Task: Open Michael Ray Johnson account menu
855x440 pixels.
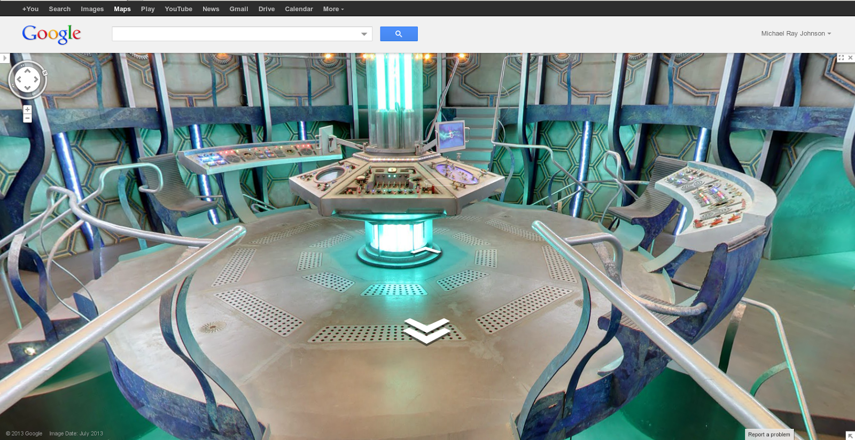Action: (x=796, y=33)
